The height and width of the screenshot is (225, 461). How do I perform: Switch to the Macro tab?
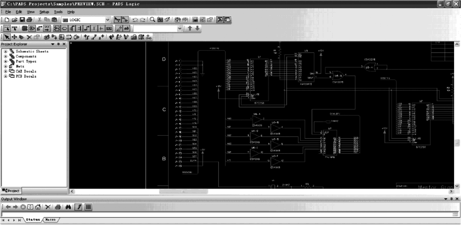pos(50,220)
